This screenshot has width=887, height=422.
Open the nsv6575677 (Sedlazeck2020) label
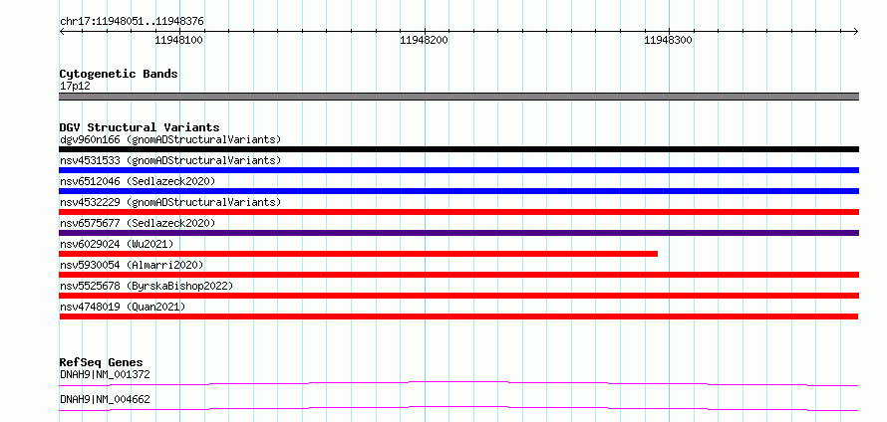click(x=138, y=223)
